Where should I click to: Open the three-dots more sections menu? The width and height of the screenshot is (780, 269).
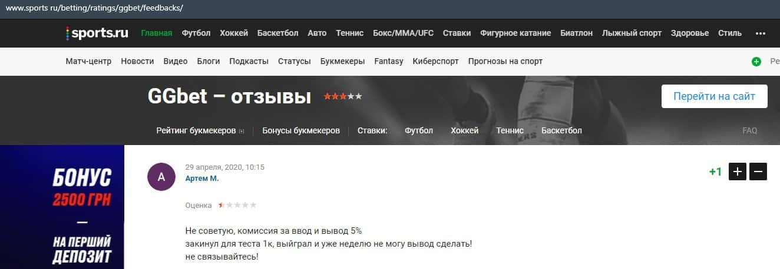[761, 33]
